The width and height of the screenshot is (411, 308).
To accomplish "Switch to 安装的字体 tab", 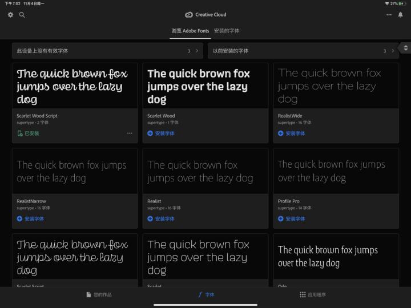I will [227, 31].
